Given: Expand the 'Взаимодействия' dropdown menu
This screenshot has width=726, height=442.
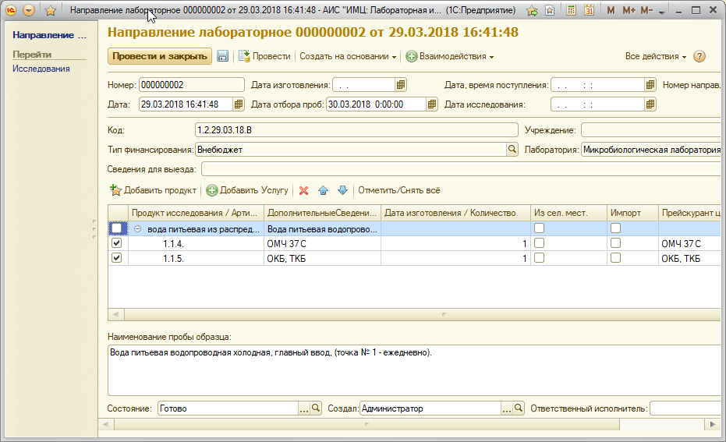Looking at the screenshot, I should [x=450, y=56].
